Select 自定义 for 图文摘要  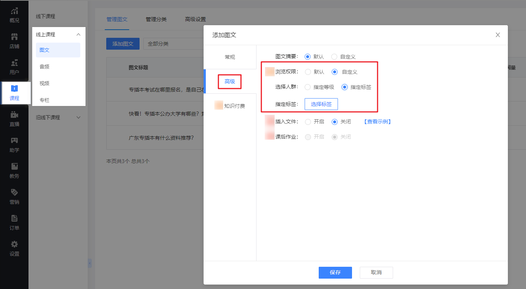tap(334, 57)
